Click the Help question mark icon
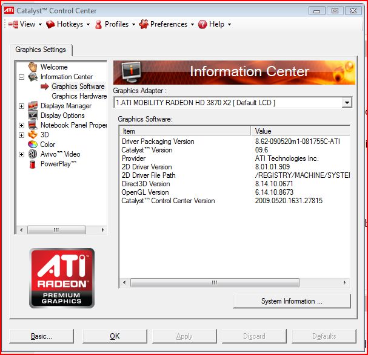Image resolution: width=368 pixels, height=355 pixels. click(x=202, y=24)
